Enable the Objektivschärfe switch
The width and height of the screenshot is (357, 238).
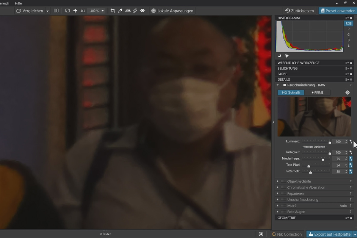283,181
